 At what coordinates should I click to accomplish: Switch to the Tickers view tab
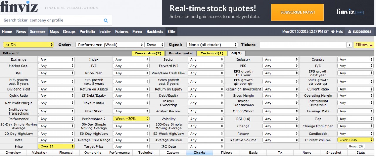(226, 153)
